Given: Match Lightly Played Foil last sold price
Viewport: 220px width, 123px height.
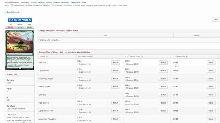Looking at the screenshot, I should click(163, 111).
